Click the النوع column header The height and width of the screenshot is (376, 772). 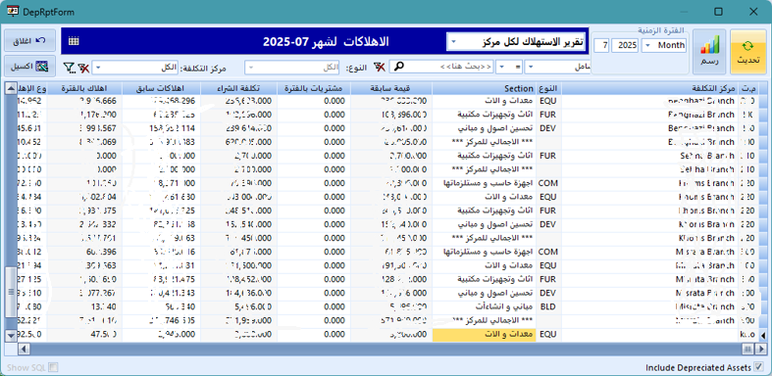549,88
